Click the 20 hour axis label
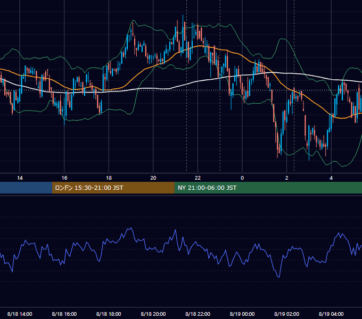This screenshot has width=362, height=319. tap(153, 178)
